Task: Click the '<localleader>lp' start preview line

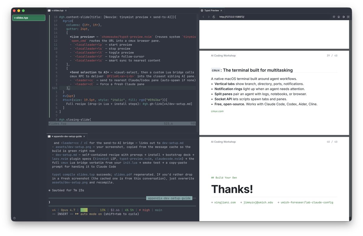Action: (101, 44)
